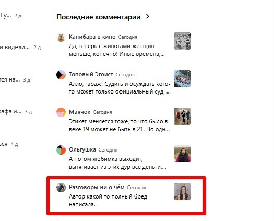Screen dimensions: 274x221
Task: Click Топовый Эгоист author name
Action: pyautogui.click(x=91, y=74)
